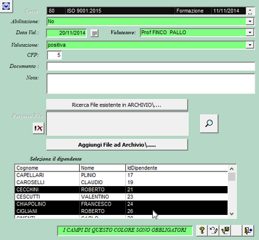This screenshot has height=240, width=259.
Task: Click the Nota text area
Action: point(151,83)
